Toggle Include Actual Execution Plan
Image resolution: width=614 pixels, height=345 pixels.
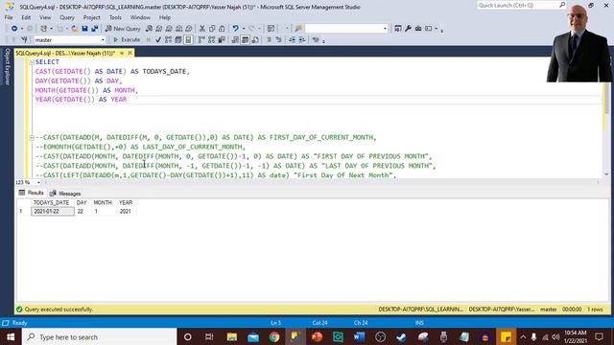click(x=201, y=39)
